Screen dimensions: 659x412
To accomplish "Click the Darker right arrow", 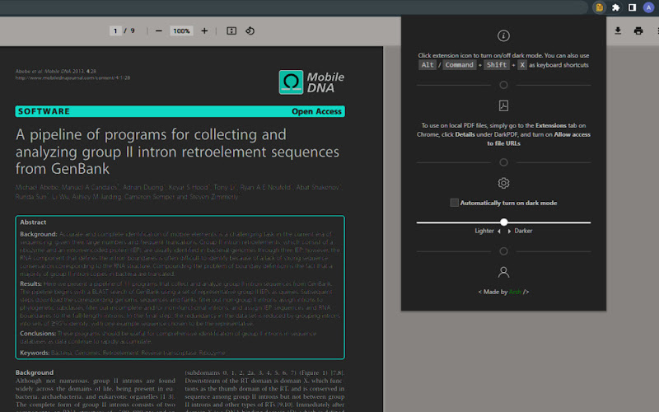I will (x=509, y=232).
